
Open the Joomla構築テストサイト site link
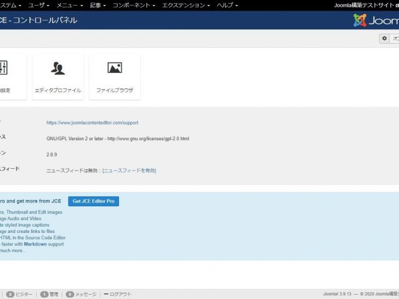(367, 5)
